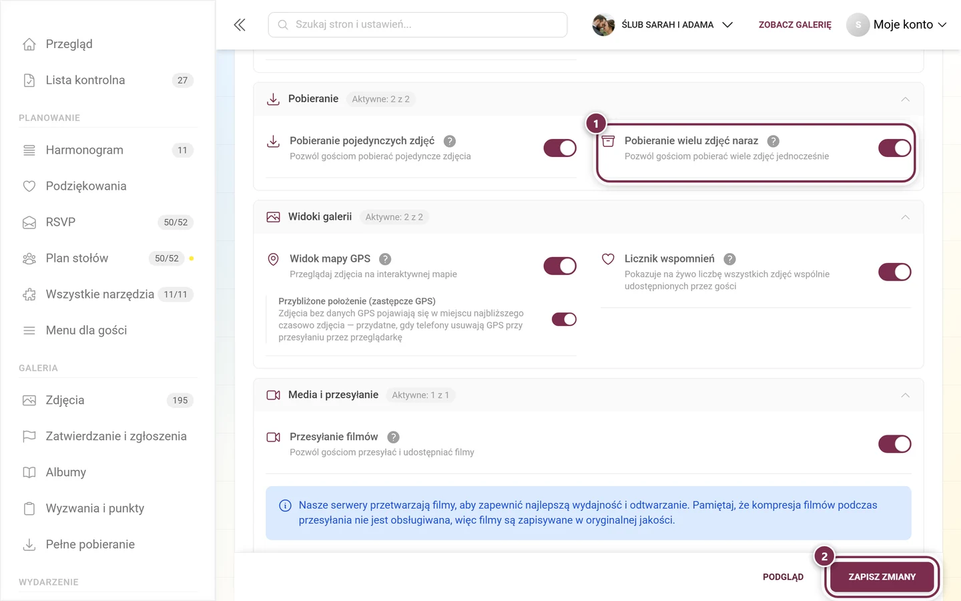
Task: Open the ZOBACZ GALERIĘ link
Action: coord(795,25)
